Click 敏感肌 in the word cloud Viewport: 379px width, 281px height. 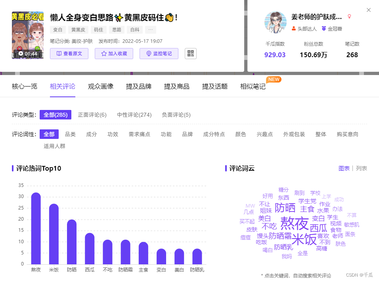coord(352,225)
